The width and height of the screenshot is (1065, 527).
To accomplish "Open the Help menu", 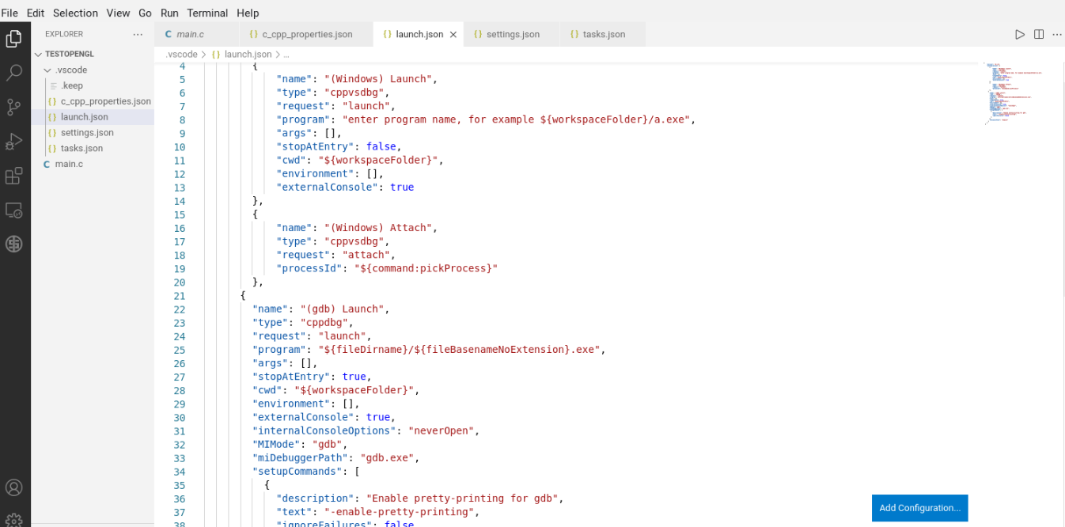I will (x=248, y=13).
